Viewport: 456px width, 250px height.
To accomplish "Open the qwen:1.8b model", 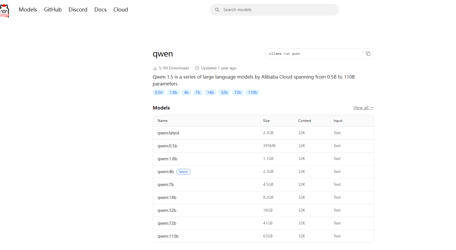I will [x=167, y=159].
